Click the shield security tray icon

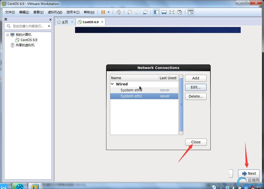(x=228, y=187)
